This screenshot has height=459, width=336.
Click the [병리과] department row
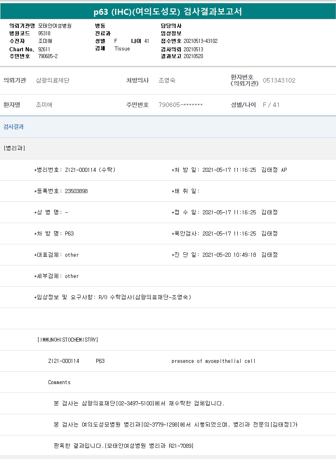tap(14, 148)
